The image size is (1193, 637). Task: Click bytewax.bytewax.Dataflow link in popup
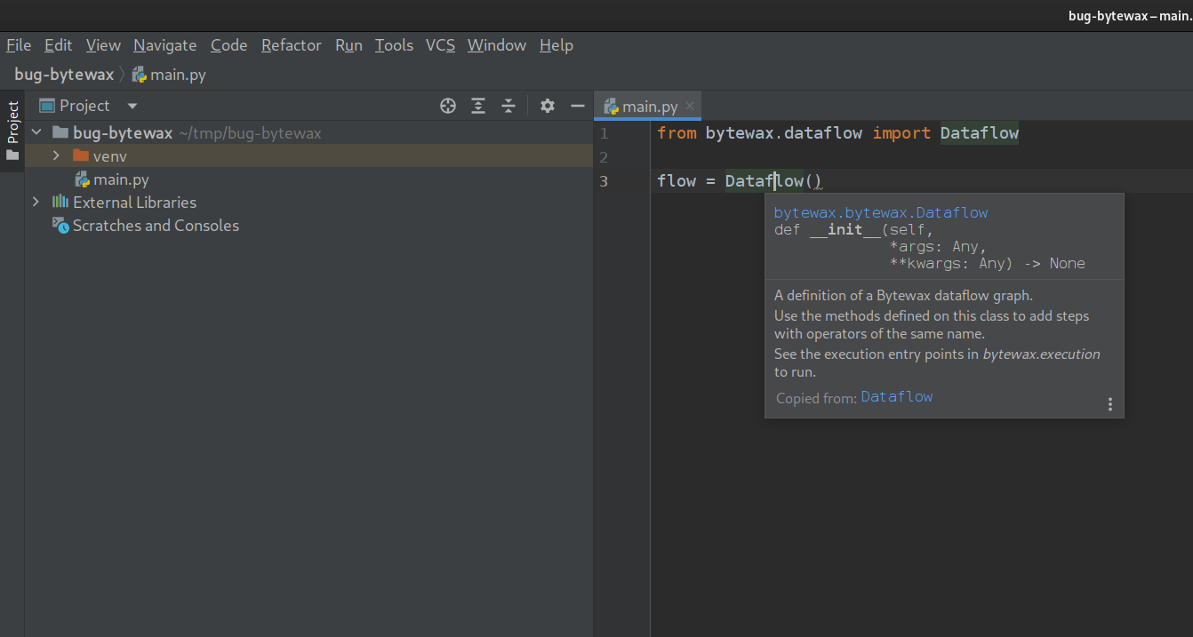point(881,213)
